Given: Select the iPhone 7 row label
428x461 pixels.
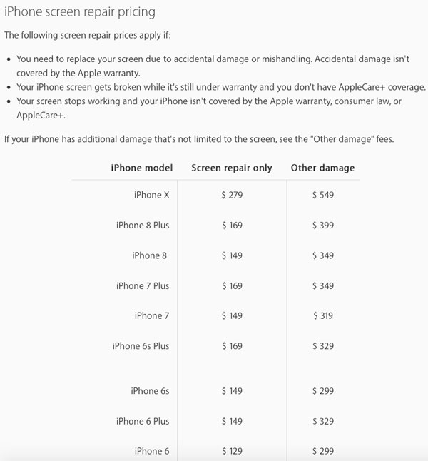Looking at the screenshot, I should (150, 316).
